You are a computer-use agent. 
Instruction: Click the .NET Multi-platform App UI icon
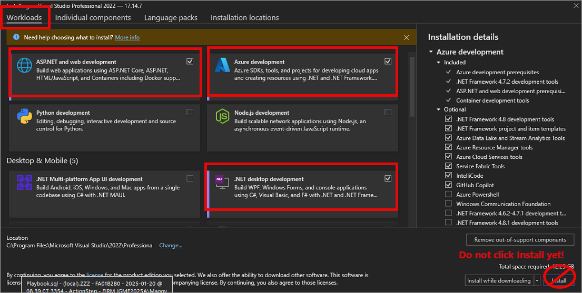click(25, 183)
